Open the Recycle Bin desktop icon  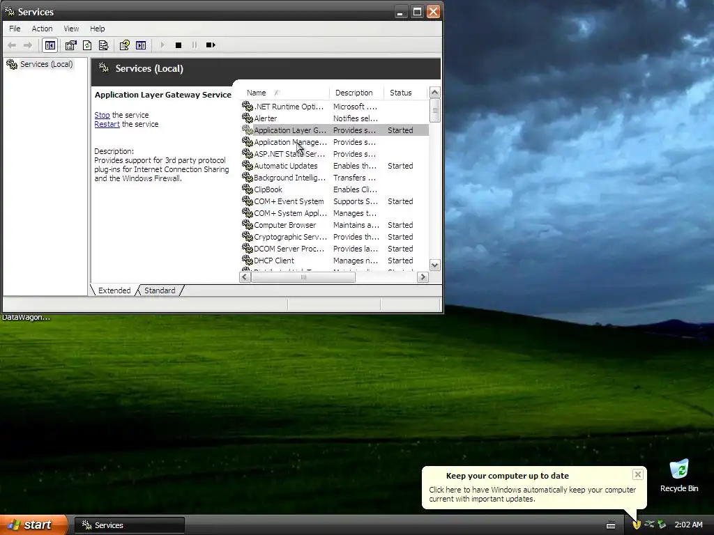[679, 475]
